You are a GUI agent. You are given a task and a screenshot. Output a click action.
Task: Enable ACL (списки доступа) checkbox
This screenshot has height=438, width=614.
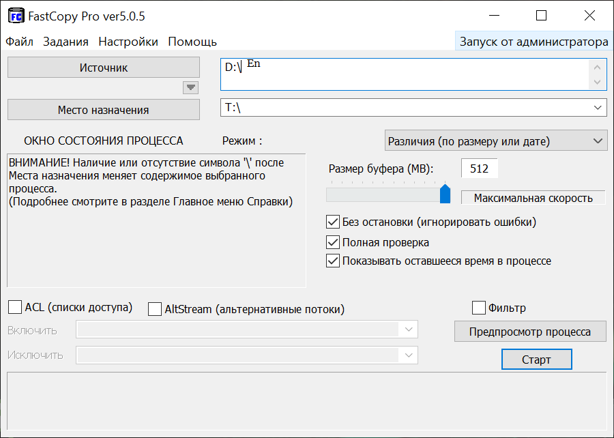coord(15,307)
